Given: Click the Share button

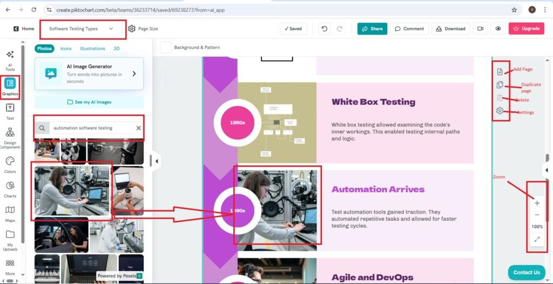Looking at the screenshot, I should point(372,29).
